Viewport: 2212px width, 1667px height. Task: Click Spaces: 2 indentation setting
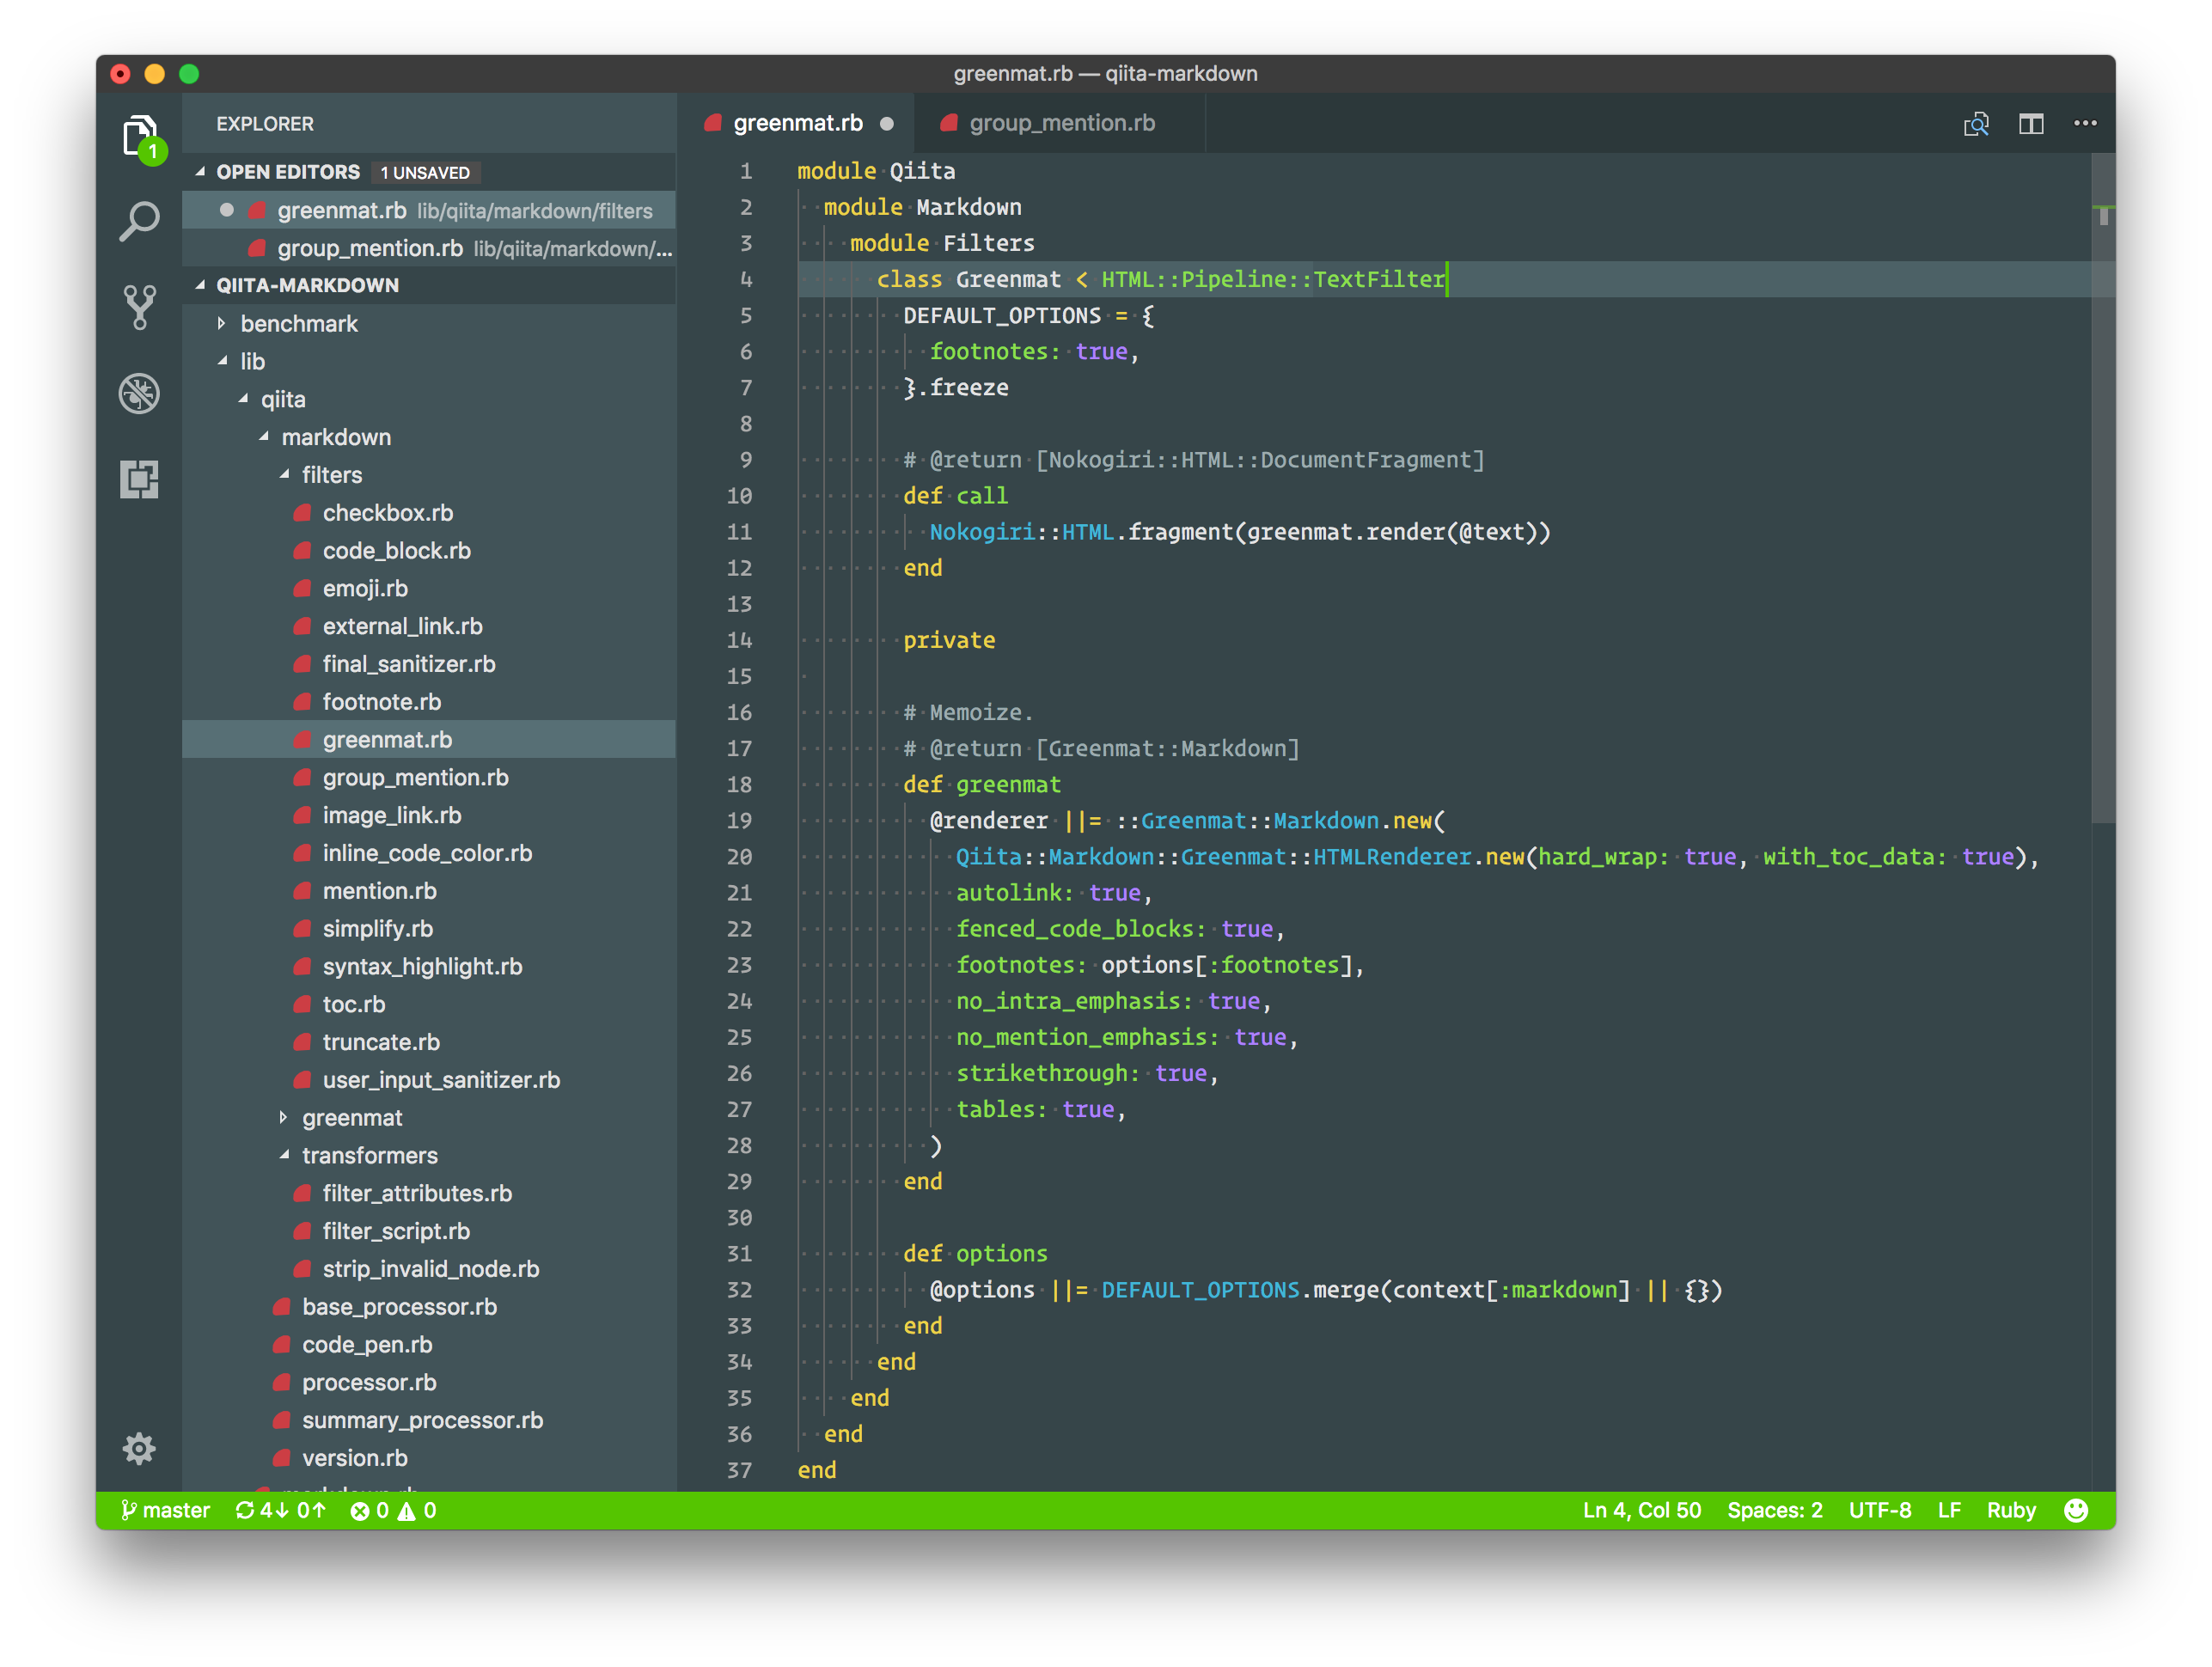point(1774,1510)
